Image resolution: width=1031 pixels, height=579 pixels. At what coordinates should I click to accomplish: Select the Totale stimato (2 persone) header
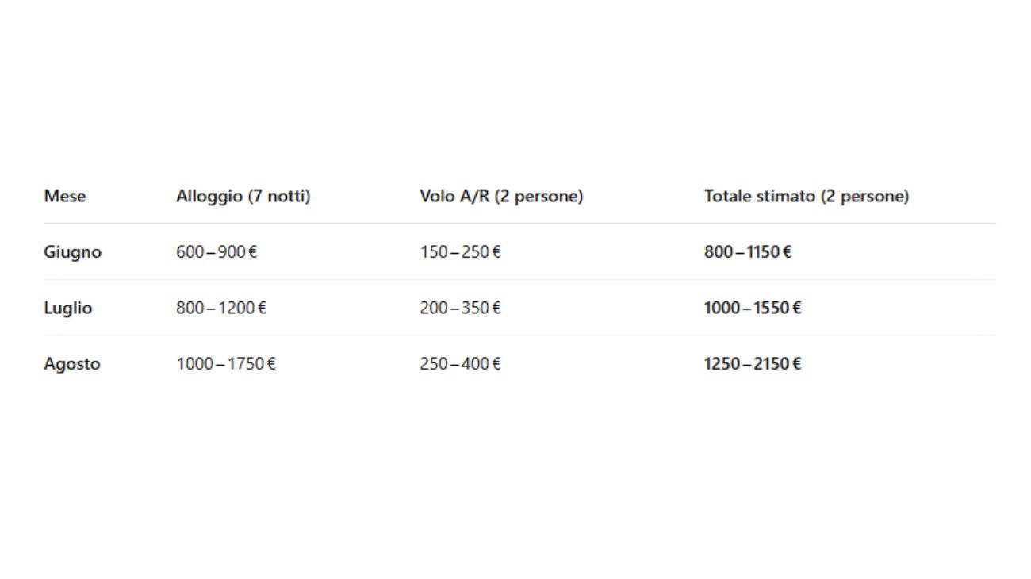tap(807, 196)
